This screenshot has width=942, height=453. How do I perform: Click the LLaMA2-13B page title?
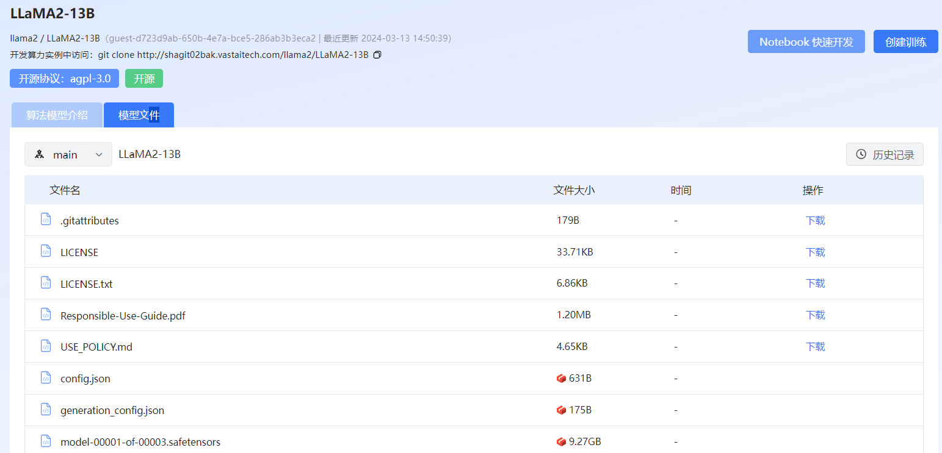pyautogui.click(x=53, y=13)
